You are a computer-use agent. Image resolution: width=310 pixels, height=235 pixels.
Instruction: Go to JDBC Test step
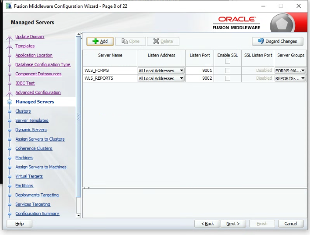coord(25,83)
